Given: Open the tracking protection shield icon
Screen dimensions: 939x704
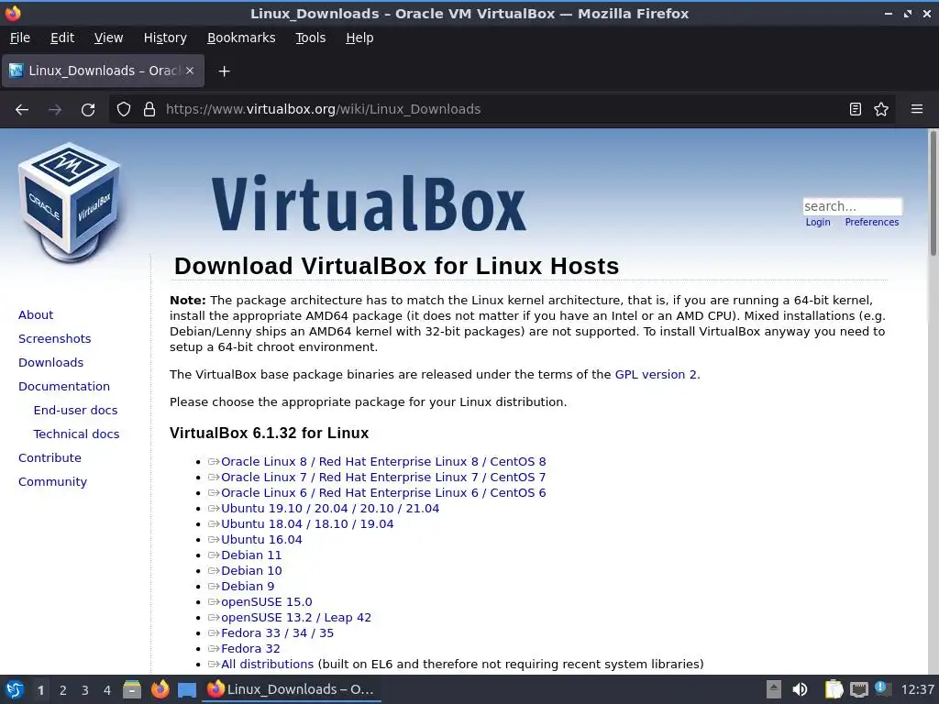Looking at the screenshot, I should [124, 109].
